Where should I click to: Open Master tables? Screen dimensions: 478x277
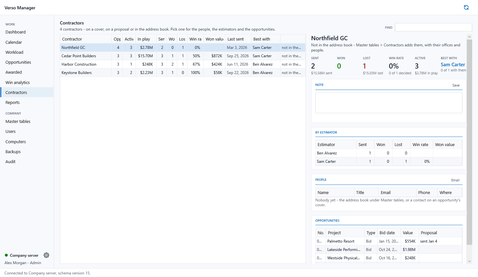27,121
